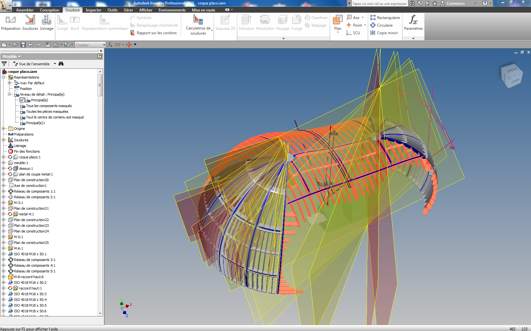531x331 pixels.
Task: Choose the Circulaire pattern tool
Action: tap(381, 25)
